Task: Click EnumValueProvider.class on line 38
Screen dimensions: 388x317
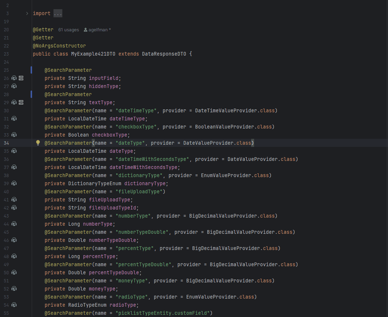Action: pyautogui.click(x=235, y=175)
